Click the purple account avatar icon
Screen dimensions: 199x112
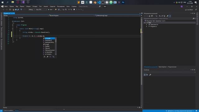point(182,6)
